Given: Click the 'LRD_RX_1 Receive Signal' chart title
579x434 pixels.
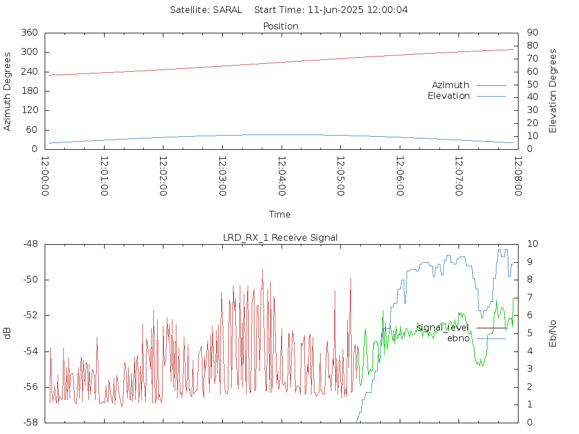Looking at the screenshot, I should point(280,238).
